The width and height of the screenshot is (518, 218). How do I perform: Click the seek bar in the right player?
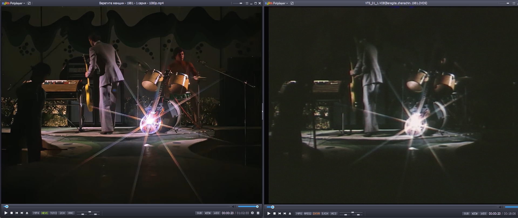click(x=381, y=207)
